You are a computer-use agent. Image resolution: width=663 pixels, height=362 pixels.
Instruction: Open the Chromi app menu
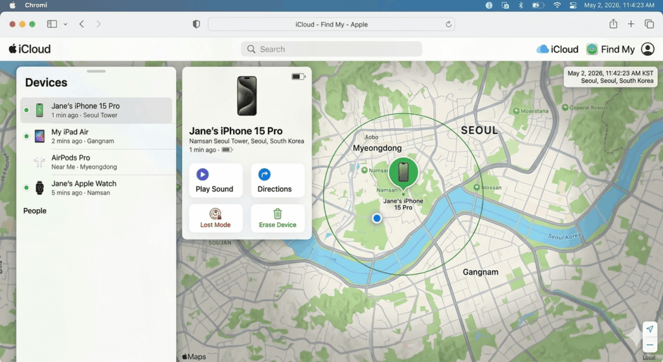coord(36,5)
